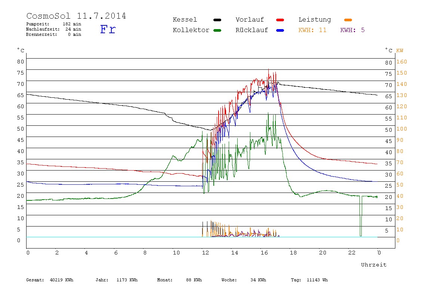Click the "182 min" pump time value
Viewport: 429px width, 303px height.
click(72, 24)
